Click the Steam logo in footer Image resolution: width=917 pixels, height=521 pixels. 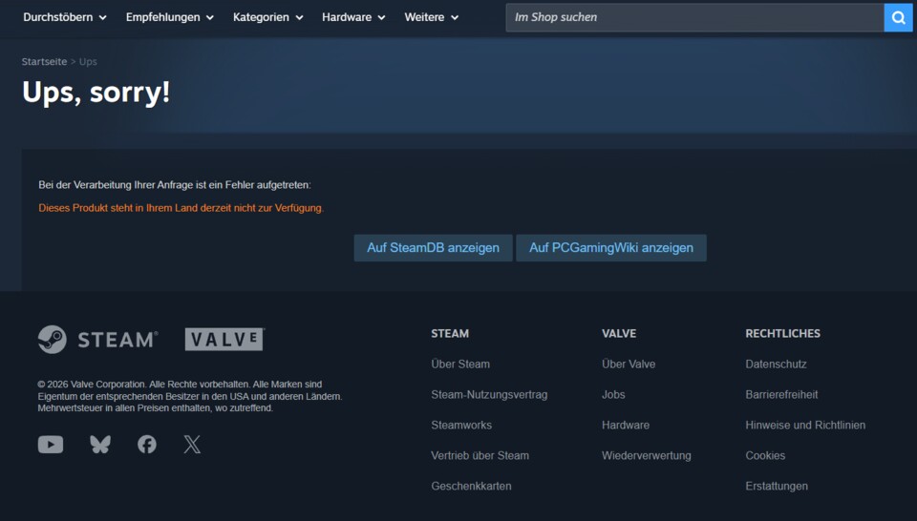(x=97, y=340)
